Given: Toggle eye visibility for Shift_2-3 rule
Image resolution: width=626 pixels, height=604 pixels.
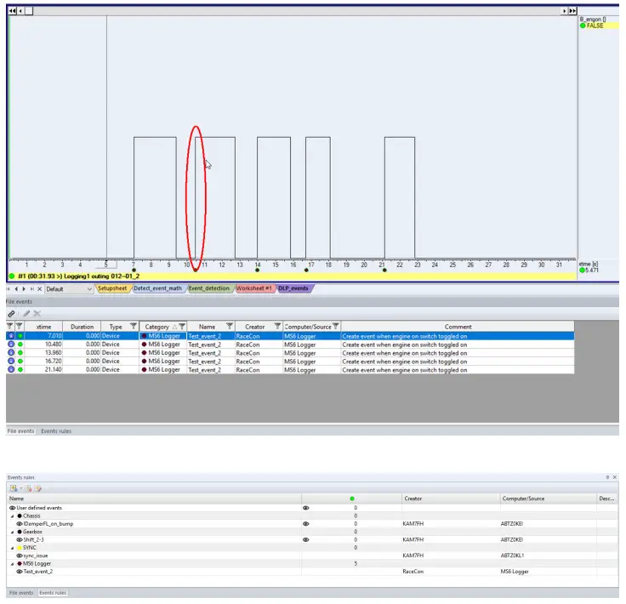Looking at the screenshot, I should pyautogui.click(x=308, y=539).
